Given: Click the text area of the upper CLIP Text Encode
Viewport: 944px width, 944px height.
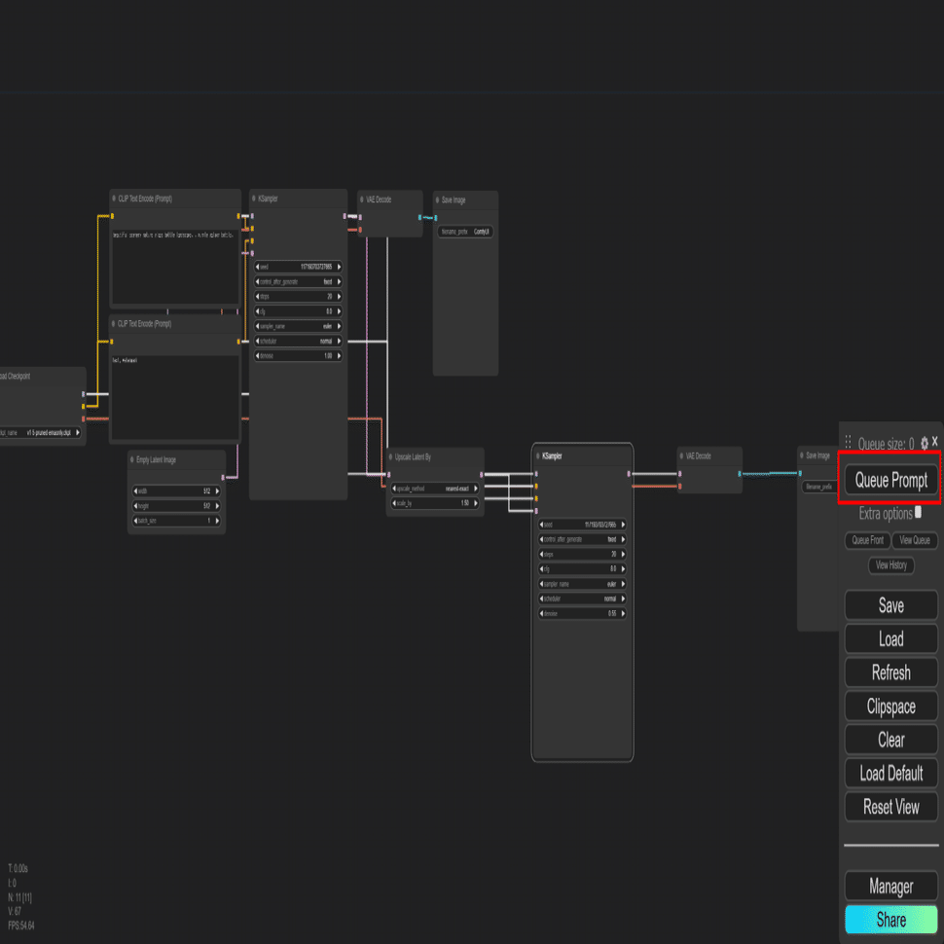Looking at the screenshot, I should tap(174, 266).
